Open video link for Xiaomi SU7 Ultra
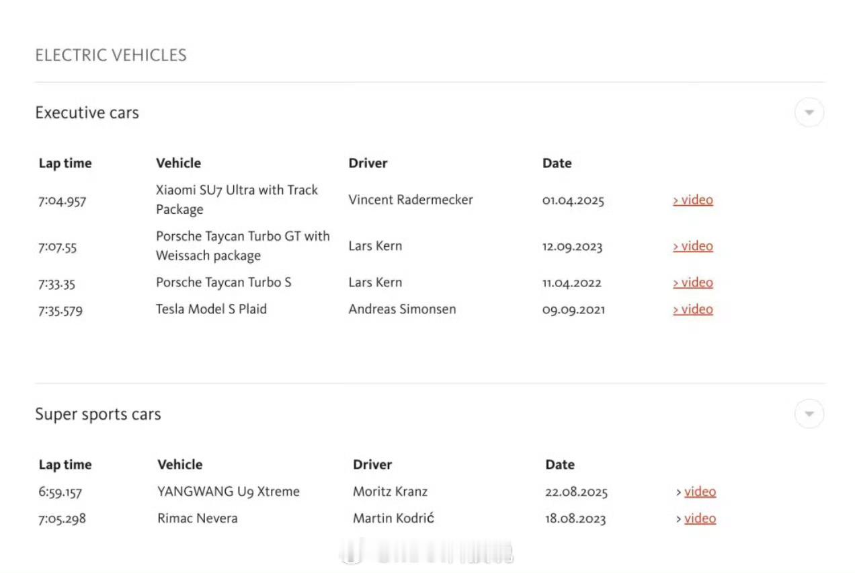The image size is (855, 573). [x=693, y=200]
